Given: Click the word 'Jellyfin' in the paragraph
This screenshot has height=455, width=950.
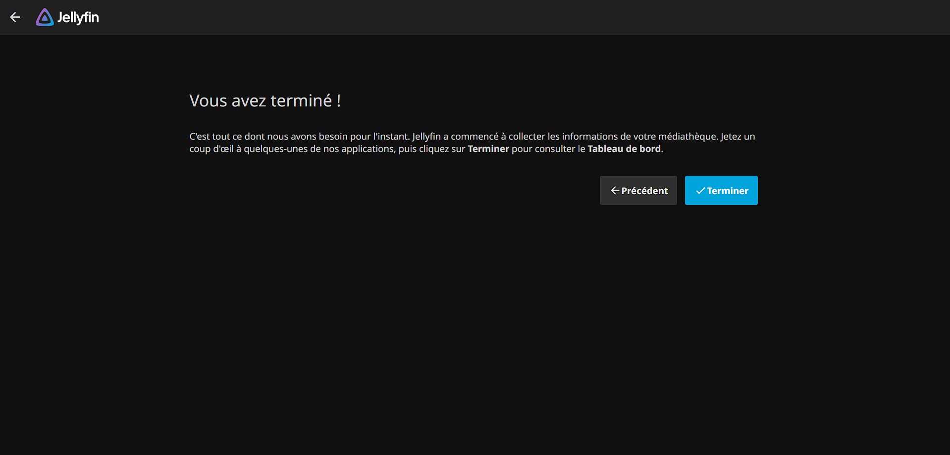Looking at the screenshot, I should pos(426,137).
